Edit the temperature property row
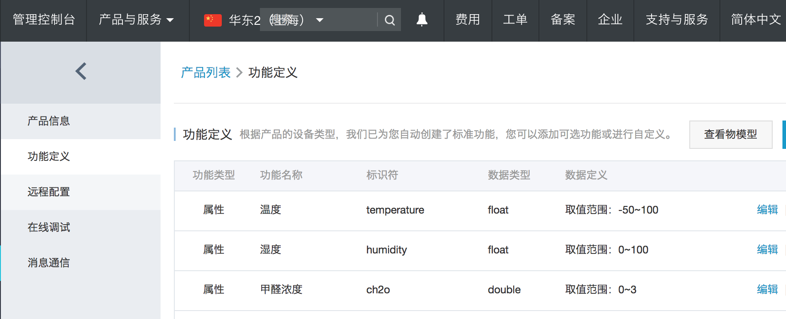Screen dimensions: 786x319 tap(767, 210)
